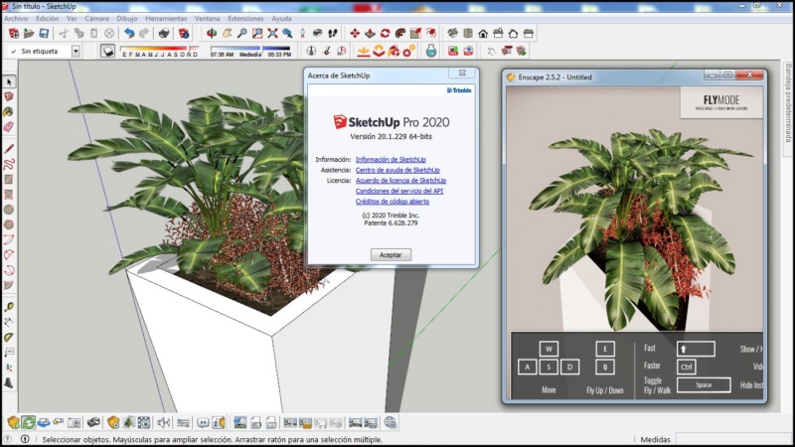
Task: Click the Print icon in top toolbar
Action: (x=164, y=34)
